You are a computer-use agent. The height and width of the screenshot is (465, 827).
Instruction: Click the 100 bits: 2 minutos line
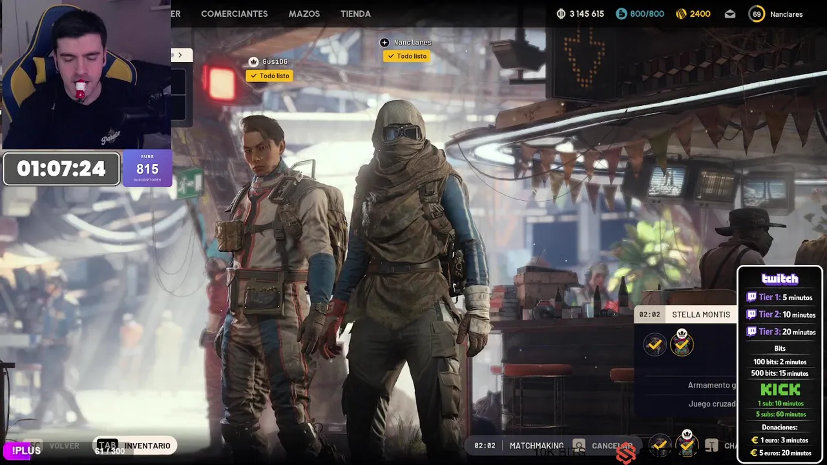point(780,362)
